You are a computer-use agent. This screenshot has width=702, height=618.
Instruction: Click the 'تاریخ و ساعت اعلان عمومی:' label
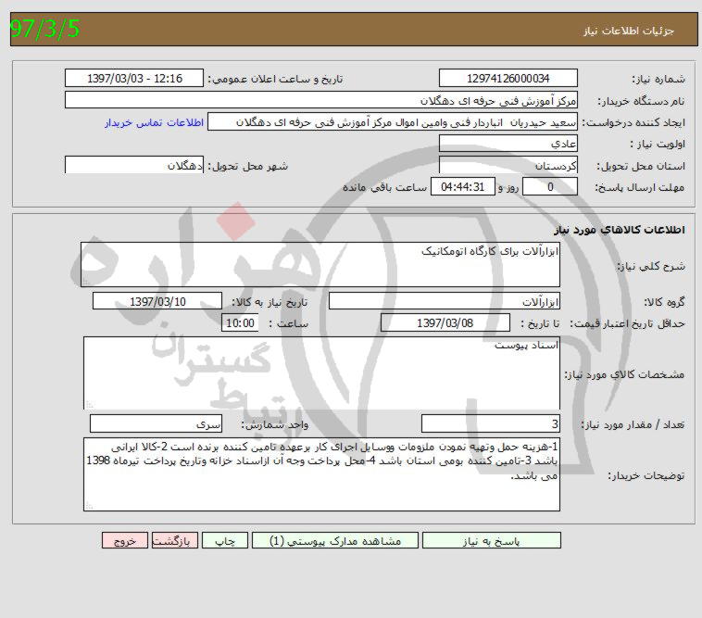pyautogui.click(x=275, y=80)
